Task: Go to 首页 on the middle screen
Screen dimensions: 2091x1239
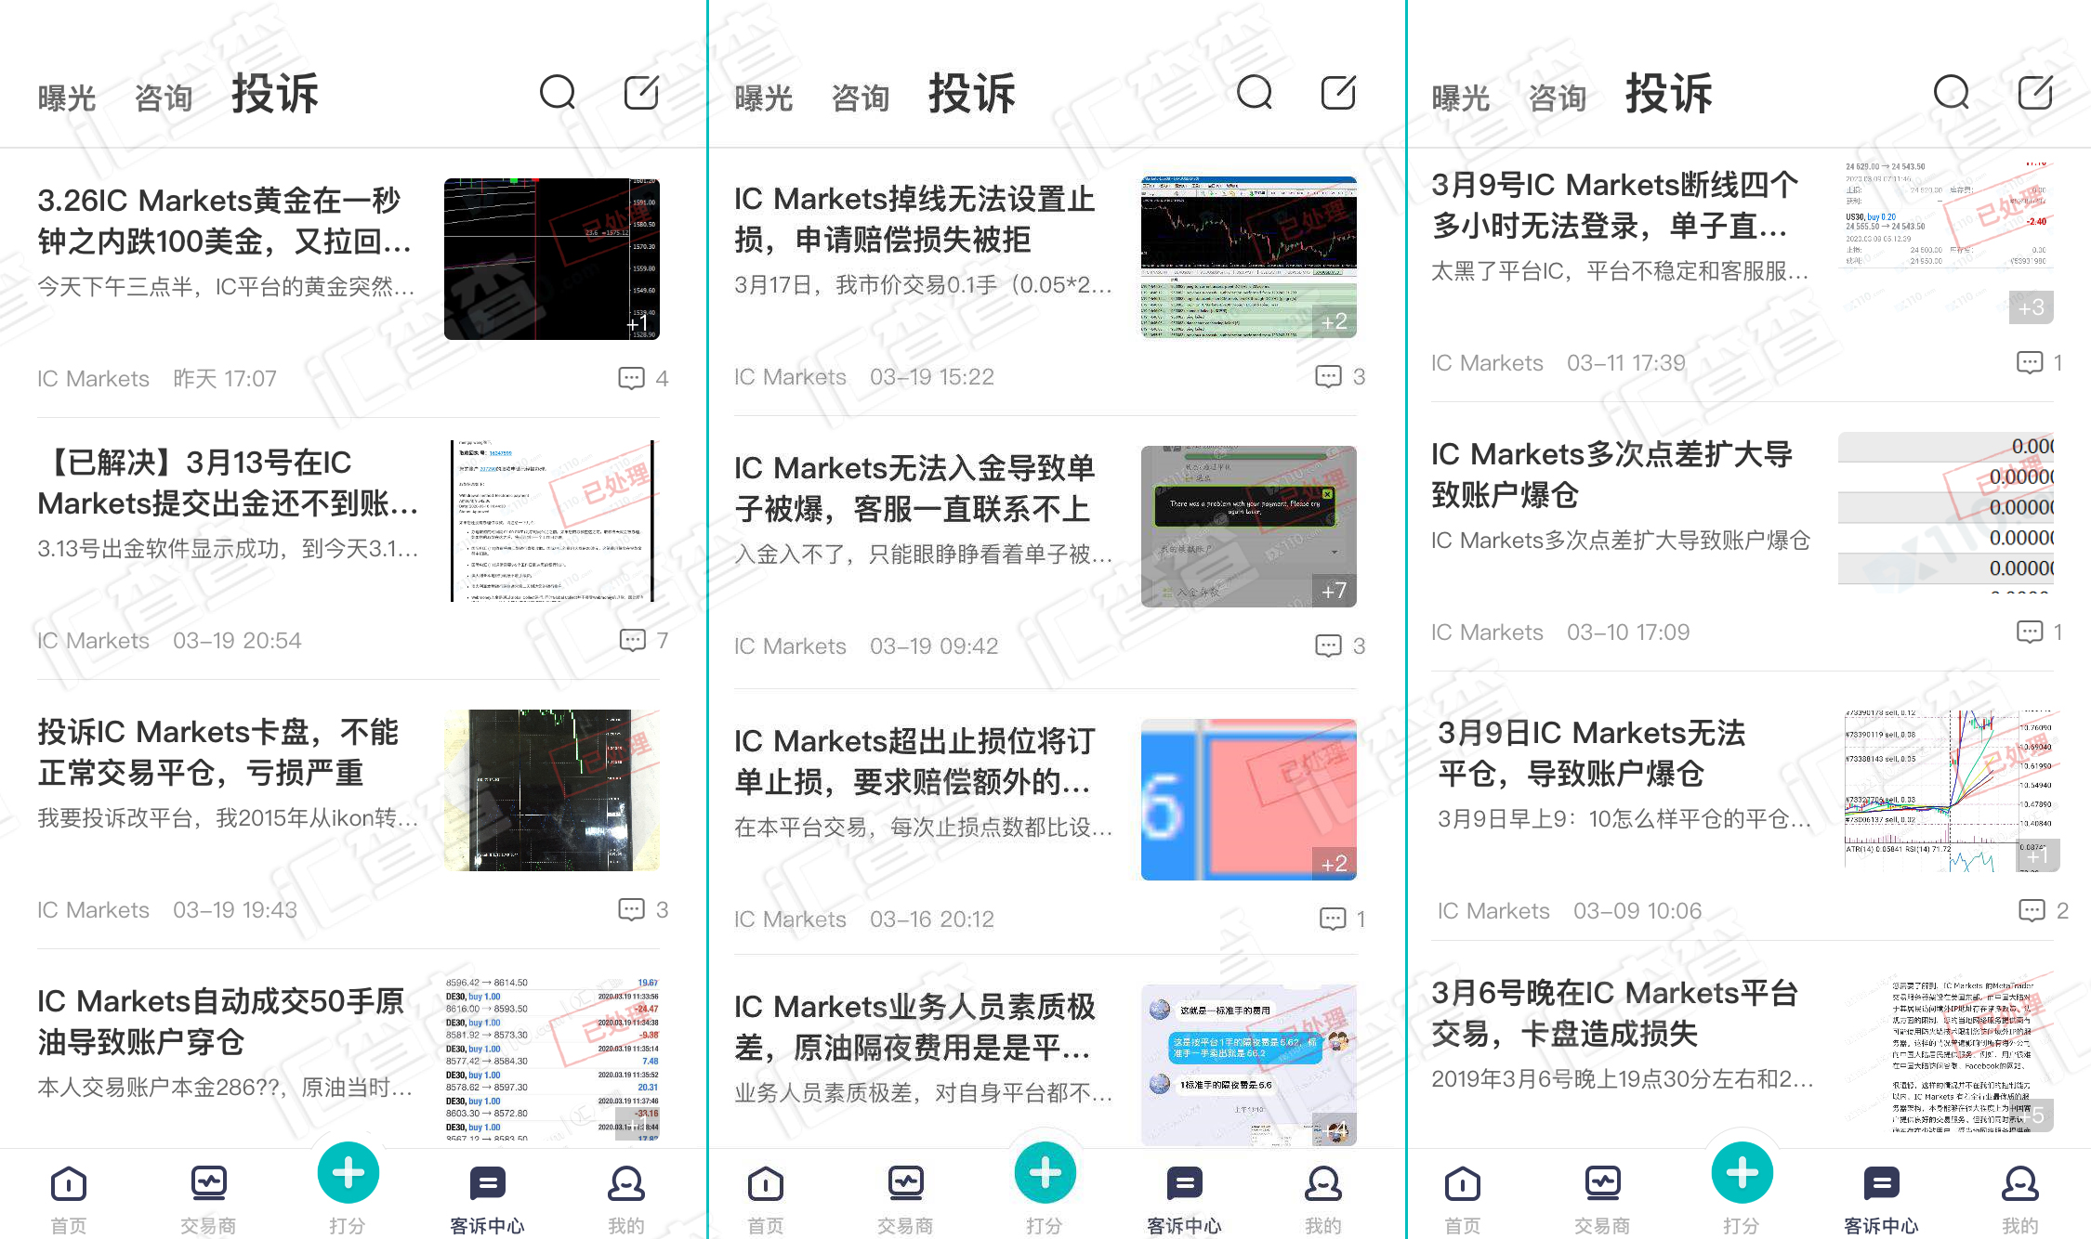Action: (766, 1199)
